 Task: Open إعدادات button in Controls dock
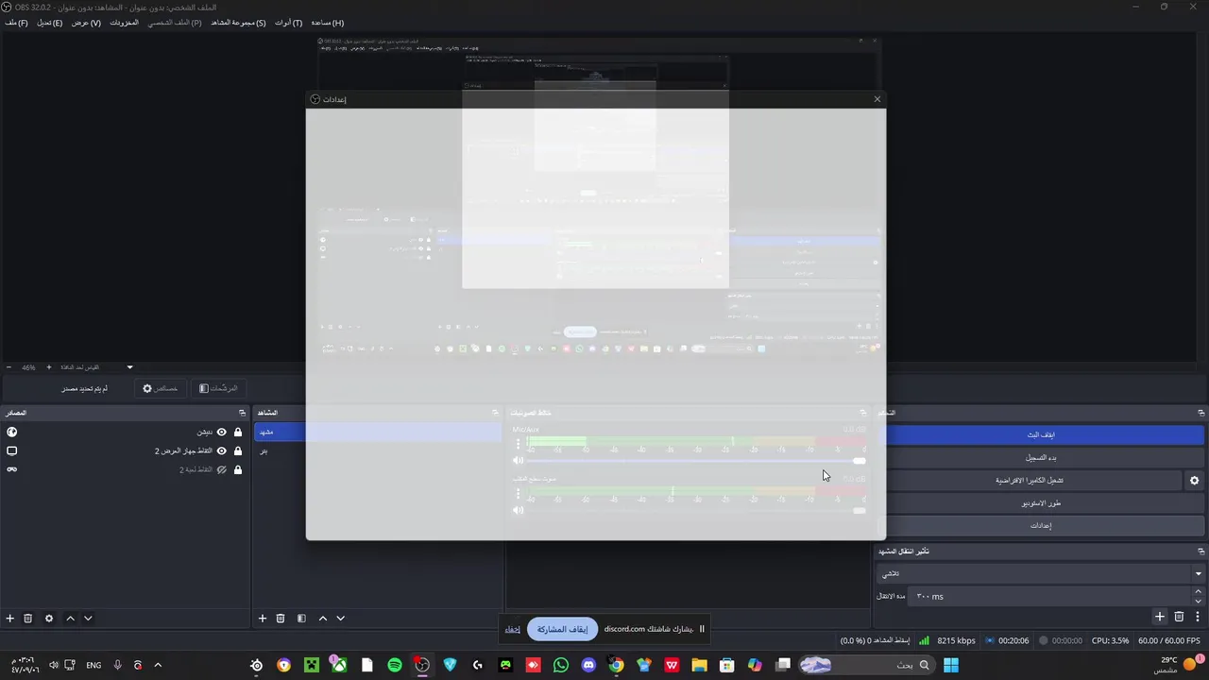pos(1041,526)
